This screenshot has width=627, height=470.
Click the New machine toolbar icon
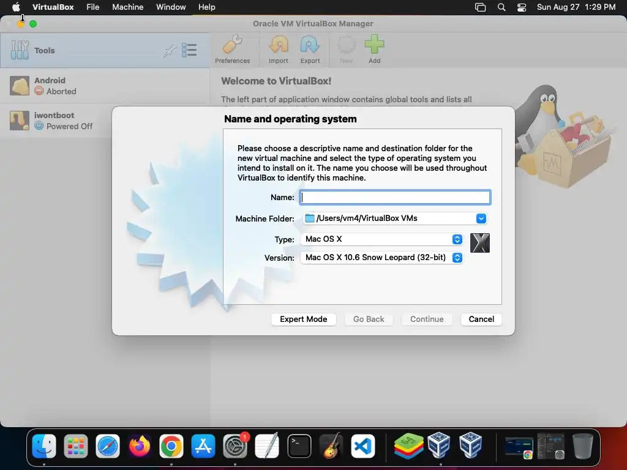(x=347, y=50)
